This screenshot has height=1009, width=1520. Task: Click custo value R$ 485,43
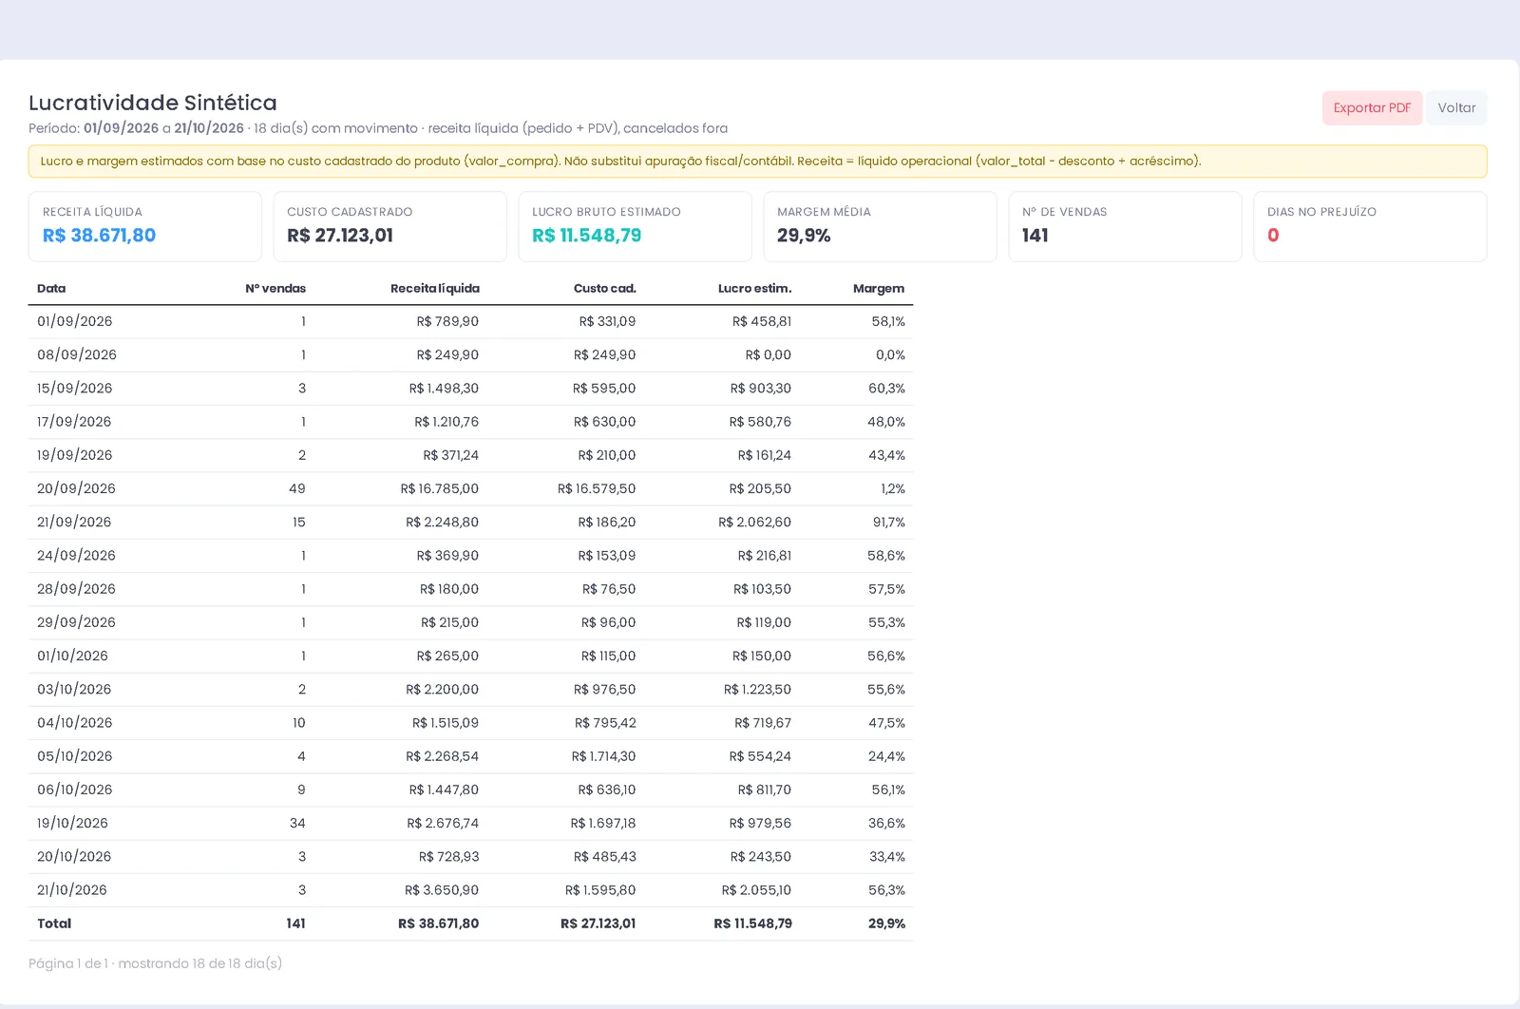pos(605,857)
